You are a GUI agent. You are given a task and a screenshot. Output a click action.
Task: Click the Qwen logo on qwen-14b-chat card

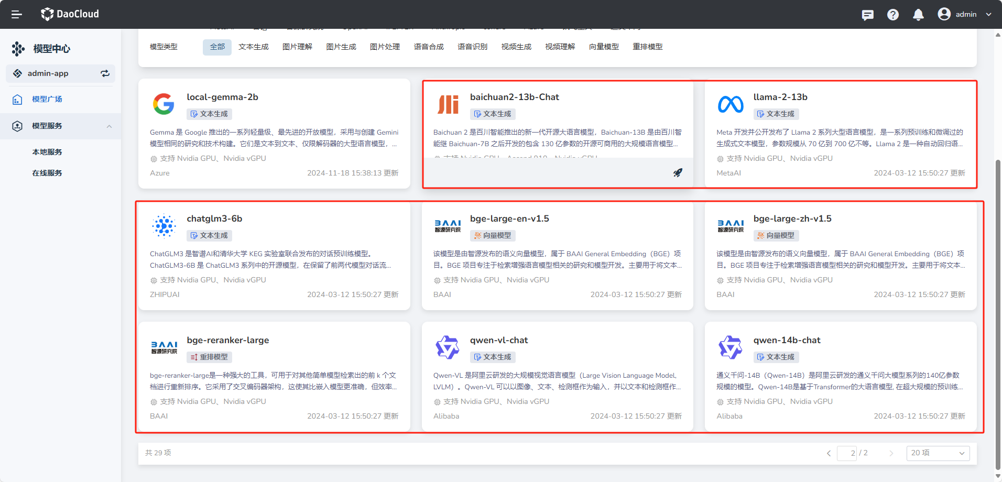[x=731, y=347]
